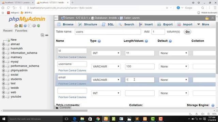The height and width of the screenshot is (122, 218).
Task: Click the Add columns number field
Action: point(158,32)
